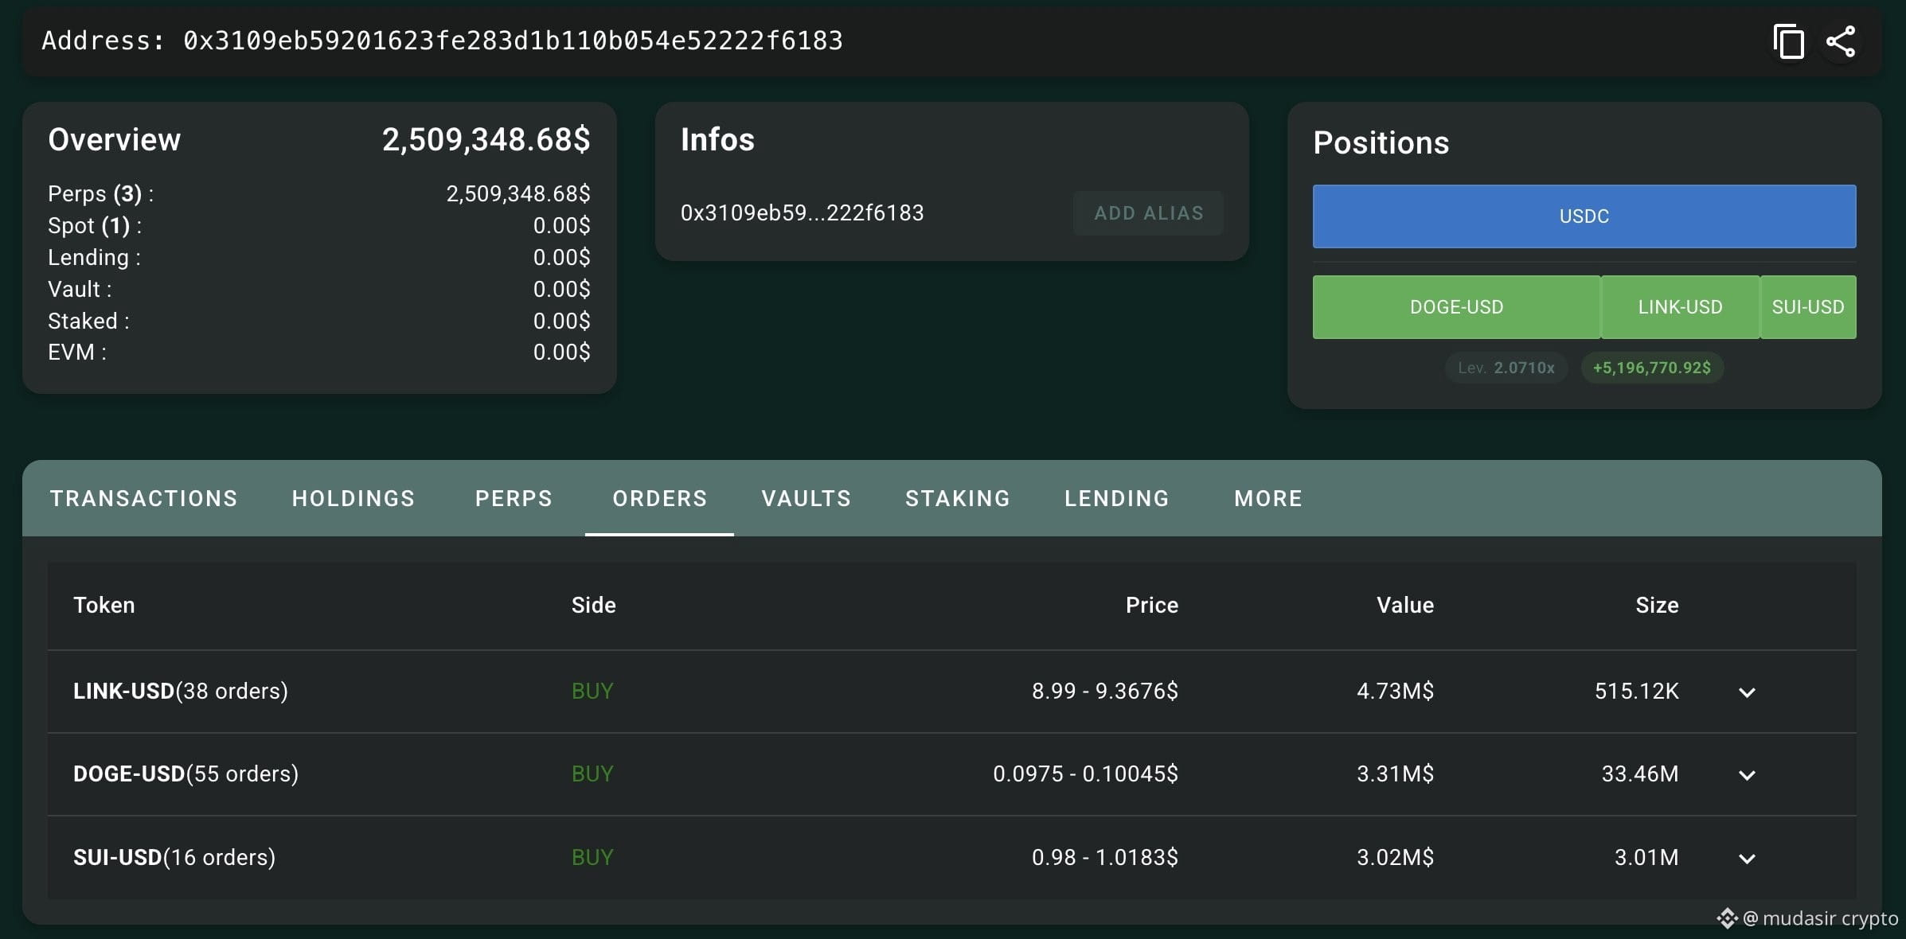Click DOGE-USD(55 orders) token name

pyautogui.click(x=186, y=773)
